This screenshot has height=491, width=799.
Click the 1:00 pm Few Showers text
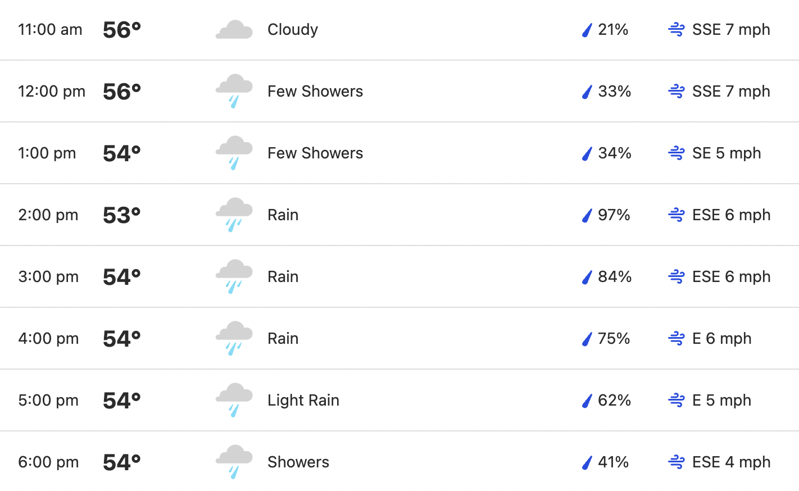tap(315, 153)
